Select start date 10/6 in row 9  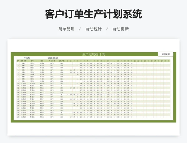click(52, 81)
